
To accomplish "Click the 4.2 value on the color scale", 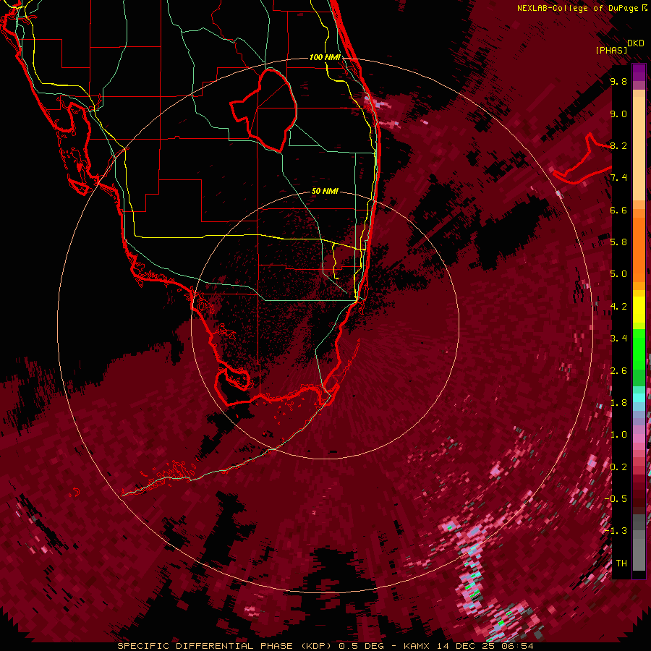I will tap(618, 307).
